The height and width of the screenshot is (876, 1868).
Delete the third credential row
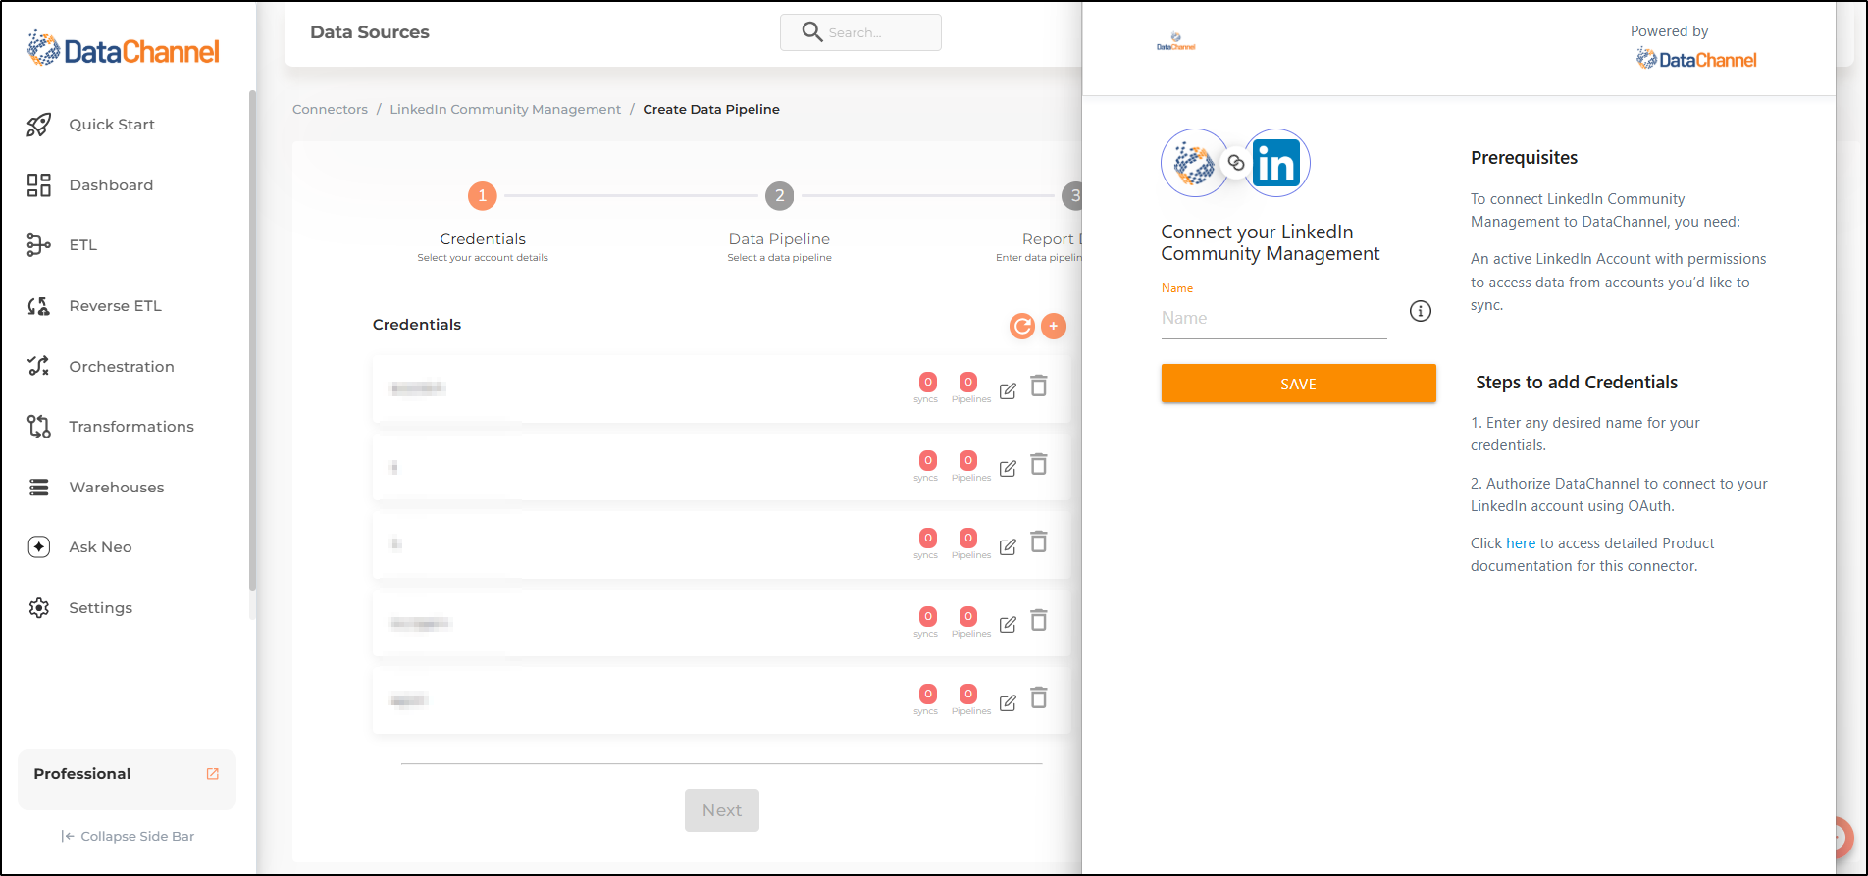(1039, 541)
